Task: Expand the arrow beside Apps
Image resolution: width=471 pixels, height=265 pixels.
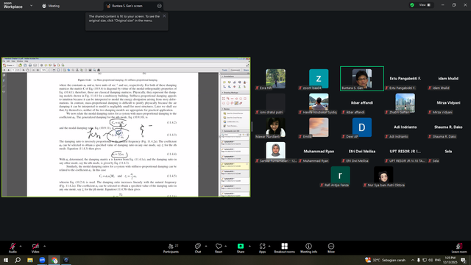Action: point(269,246)
